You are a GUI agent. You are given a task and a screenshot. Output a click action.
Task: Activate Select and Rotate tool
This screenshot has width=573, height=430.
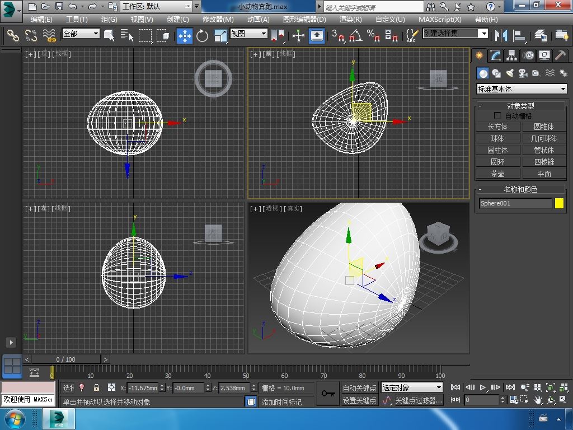pyautogui.click(x=202, y=35)
